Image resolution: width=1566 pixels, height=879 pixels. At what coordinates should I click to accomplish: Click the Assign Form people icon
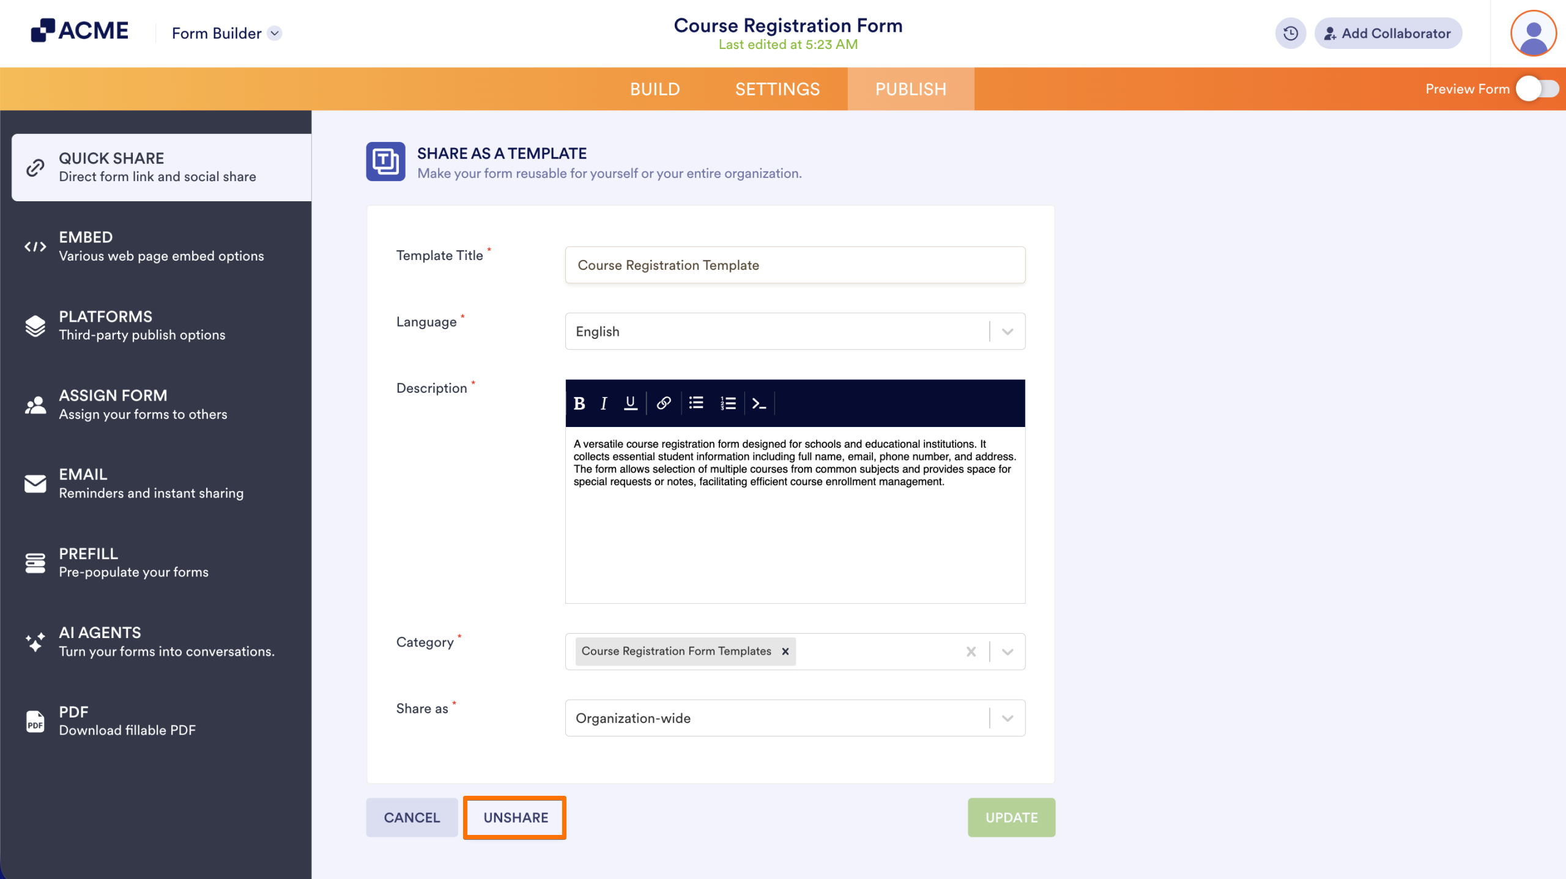[x=35, y=404]
